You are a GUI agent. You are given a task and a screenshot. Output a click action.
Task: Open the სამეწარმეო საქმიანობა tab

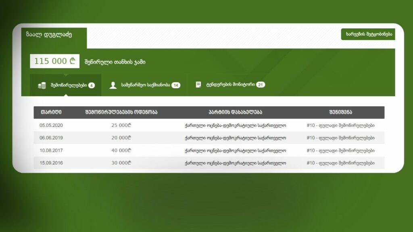pyautogui.click(x=145, y=85)
